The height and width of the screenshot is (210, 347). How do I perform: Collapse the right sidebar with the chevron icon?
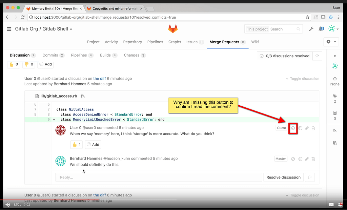click(x=335, y=56)
